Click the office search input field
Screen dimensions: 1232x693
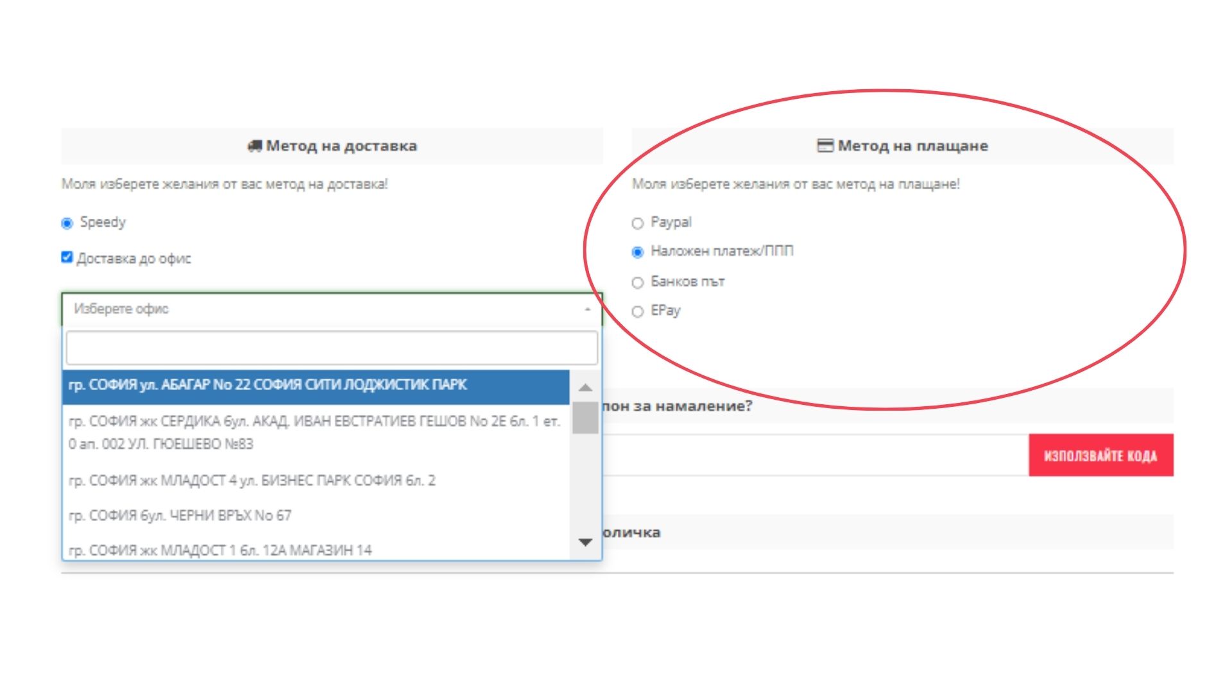332,348
